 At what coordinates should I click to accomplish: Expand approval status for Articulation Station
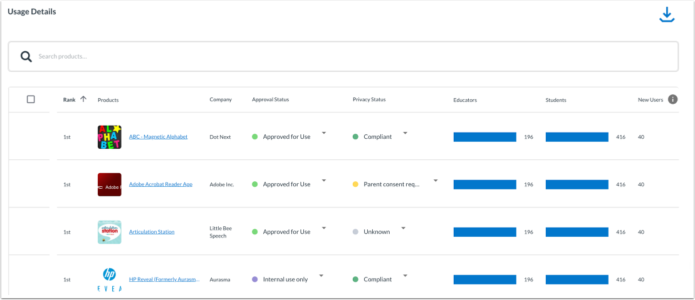324,228
